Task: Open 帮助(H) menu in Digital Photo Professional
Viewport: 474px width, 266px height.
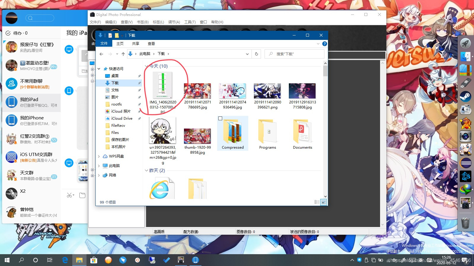Action: [217, 22]
